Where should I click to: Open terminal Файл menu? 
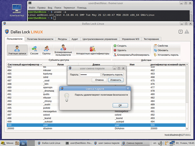coord(32,8)
